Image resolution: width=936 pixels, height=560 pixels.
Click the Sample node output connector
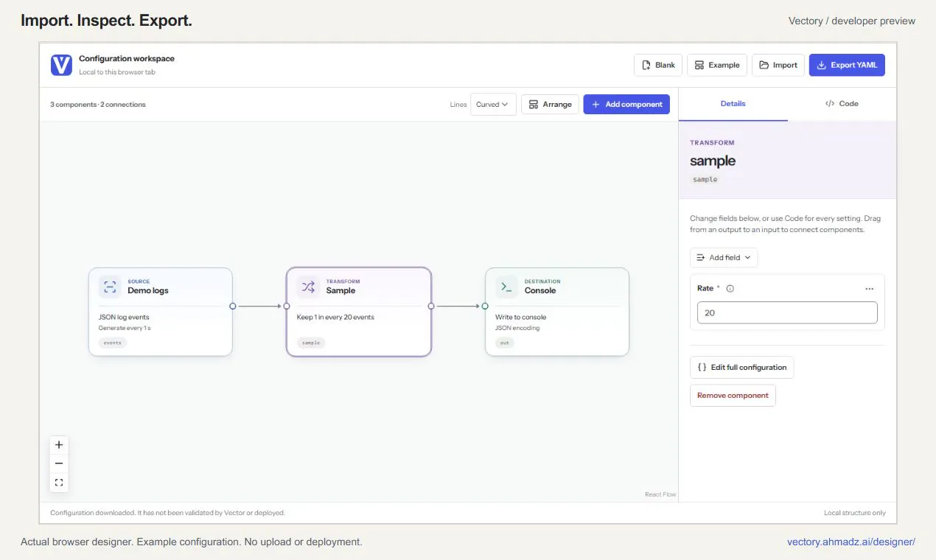431,306
